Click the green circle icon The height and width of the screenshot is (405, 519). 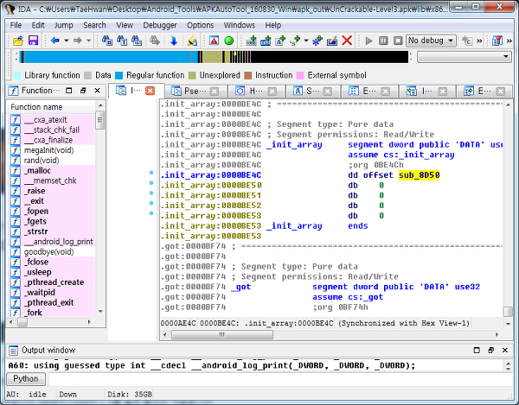[x=228, y=41]
